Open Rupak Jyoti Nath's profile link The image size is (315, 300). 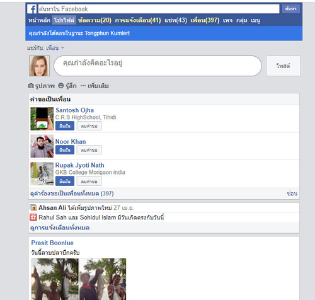80,165
